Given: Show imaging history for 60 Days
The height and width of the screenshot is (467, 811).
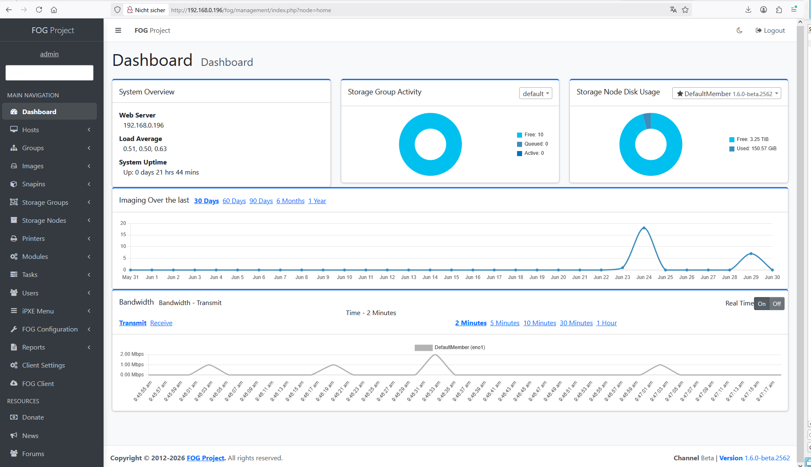Looking at the screenshot, I should coord(234,201).
